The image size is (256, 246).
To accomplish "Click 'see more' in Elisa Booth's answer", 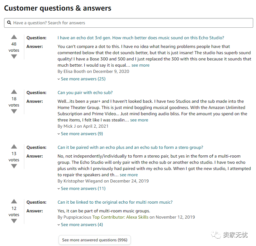I will click(140, 65).
